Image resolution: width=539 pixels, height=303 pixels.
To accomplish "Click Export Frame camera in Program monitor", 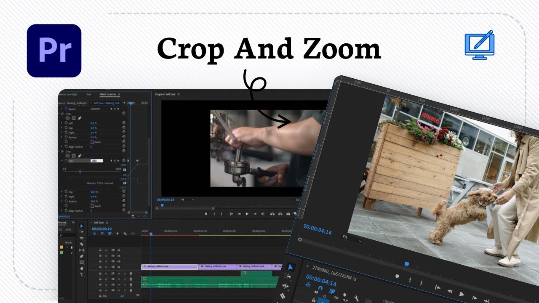I will point(288,214).
